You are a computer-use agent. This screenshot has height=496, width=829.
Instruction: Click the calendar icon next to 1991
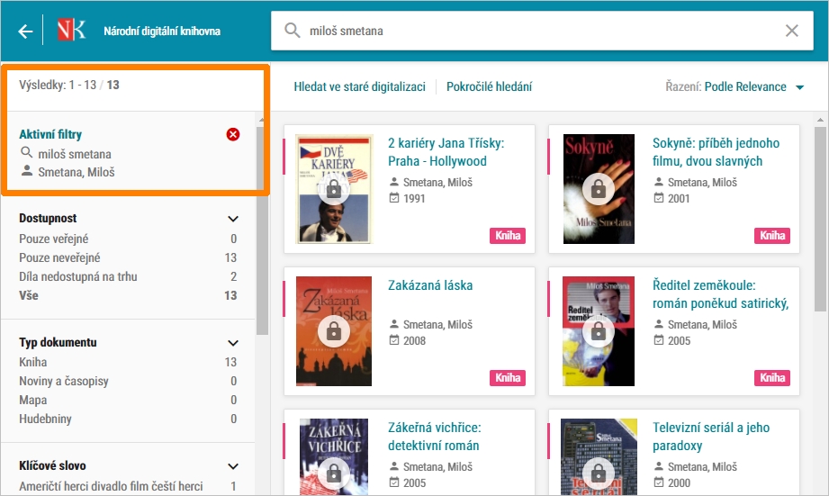pyautogui.click(x=394, y=198)
